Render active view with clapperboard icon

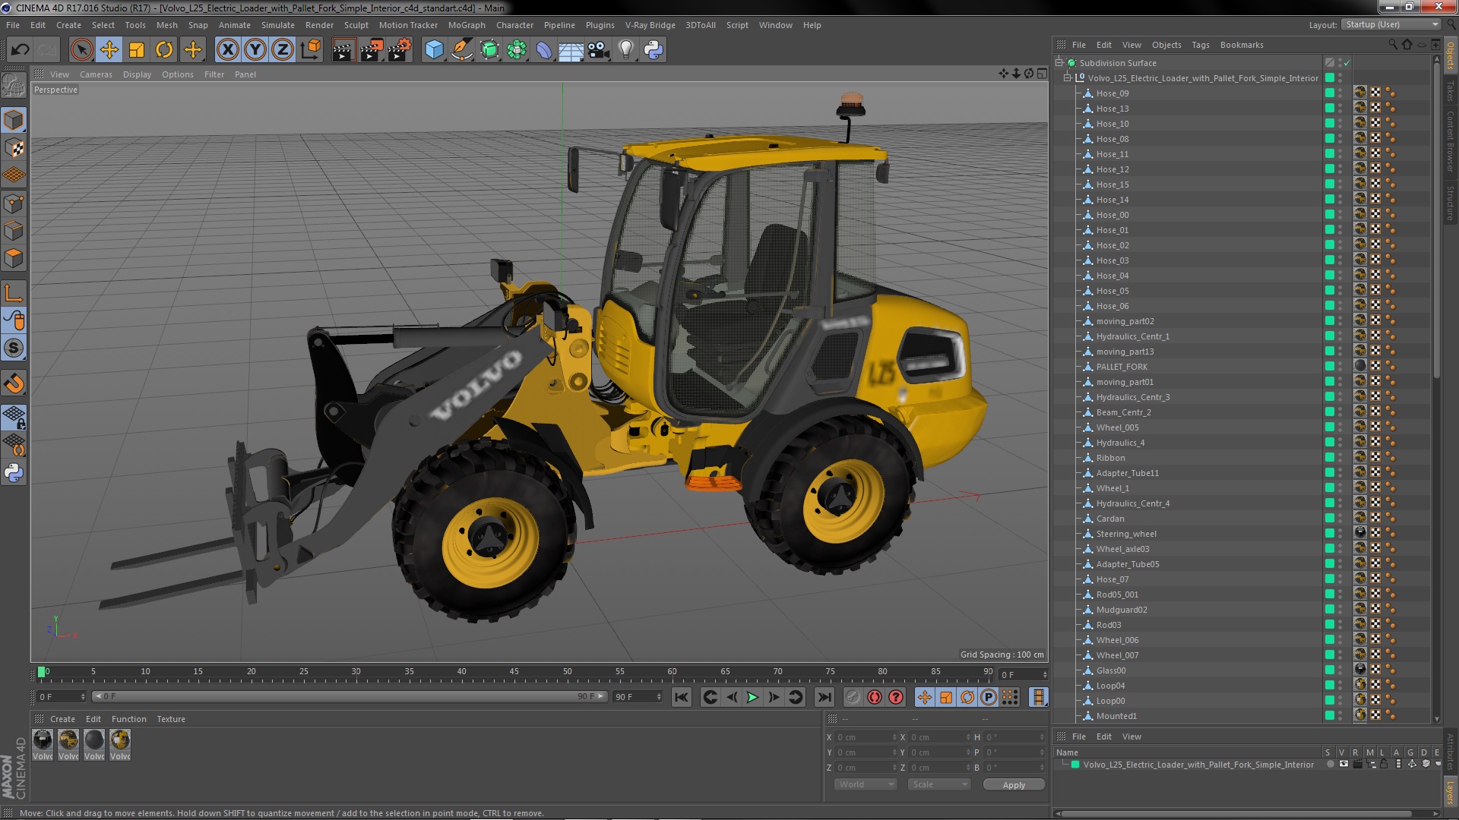click(x=343, y=50)
